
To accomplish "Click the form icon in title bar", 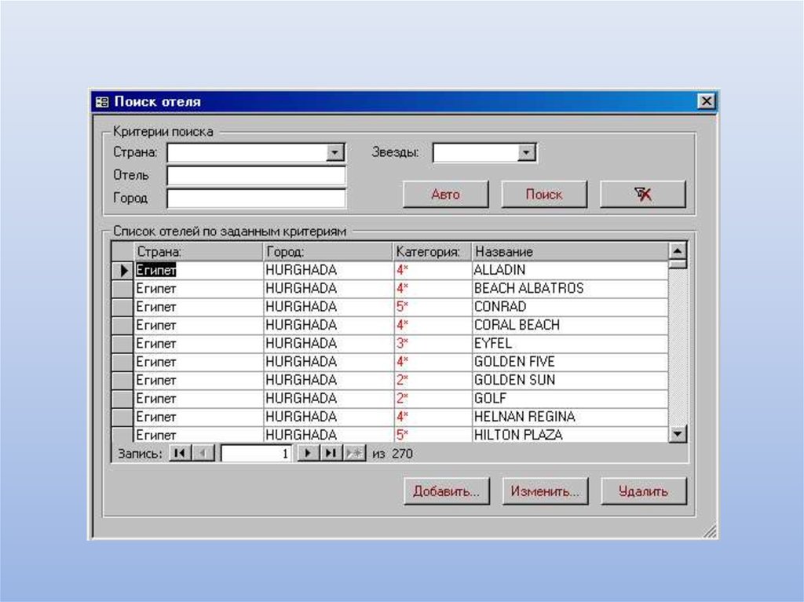I will [101, 102].
